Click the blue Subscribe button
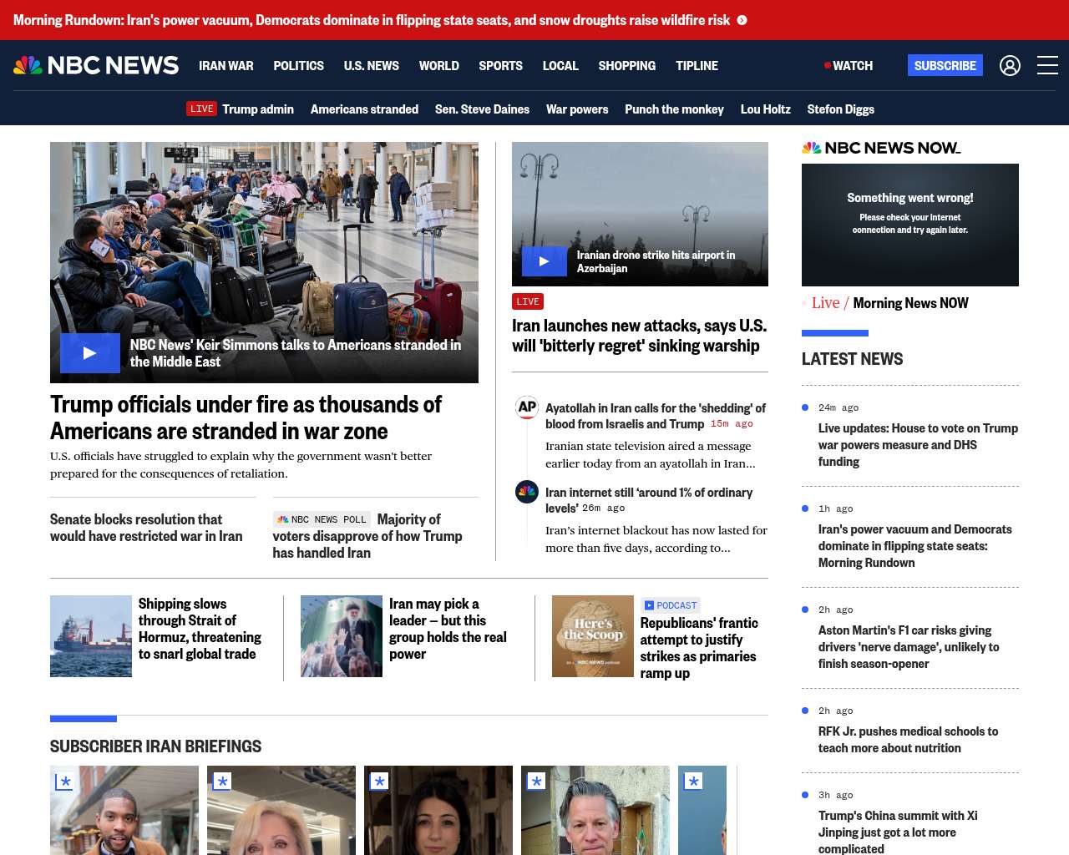 click(945, 65)
